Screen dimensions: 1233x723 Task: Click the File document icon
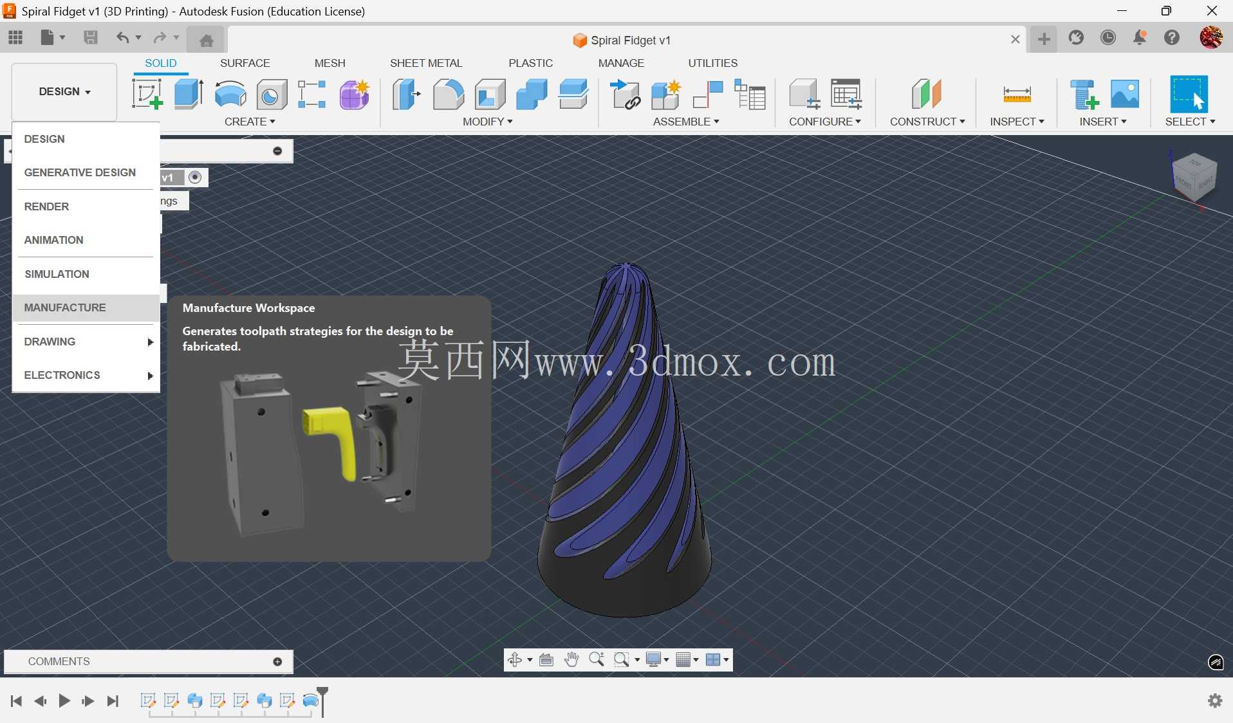[x=48, y=38]
